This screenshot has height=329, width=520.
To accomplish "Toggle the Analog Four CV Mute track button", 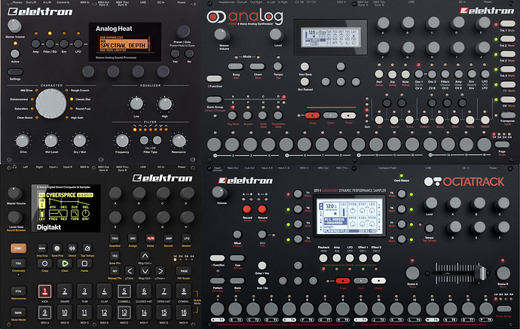I will (507, 99).
